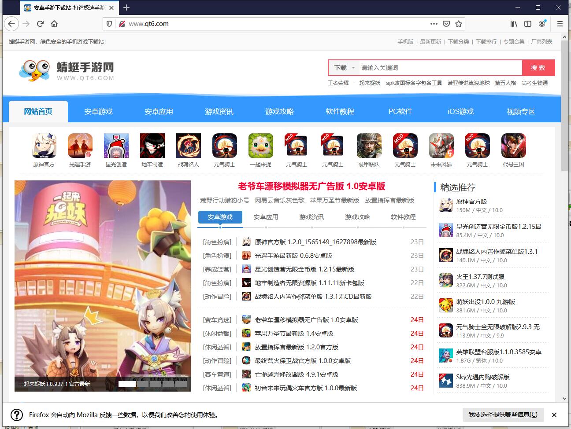
Task: Open the Firefox account avatar icon
Action: click(x=542, y=24)
